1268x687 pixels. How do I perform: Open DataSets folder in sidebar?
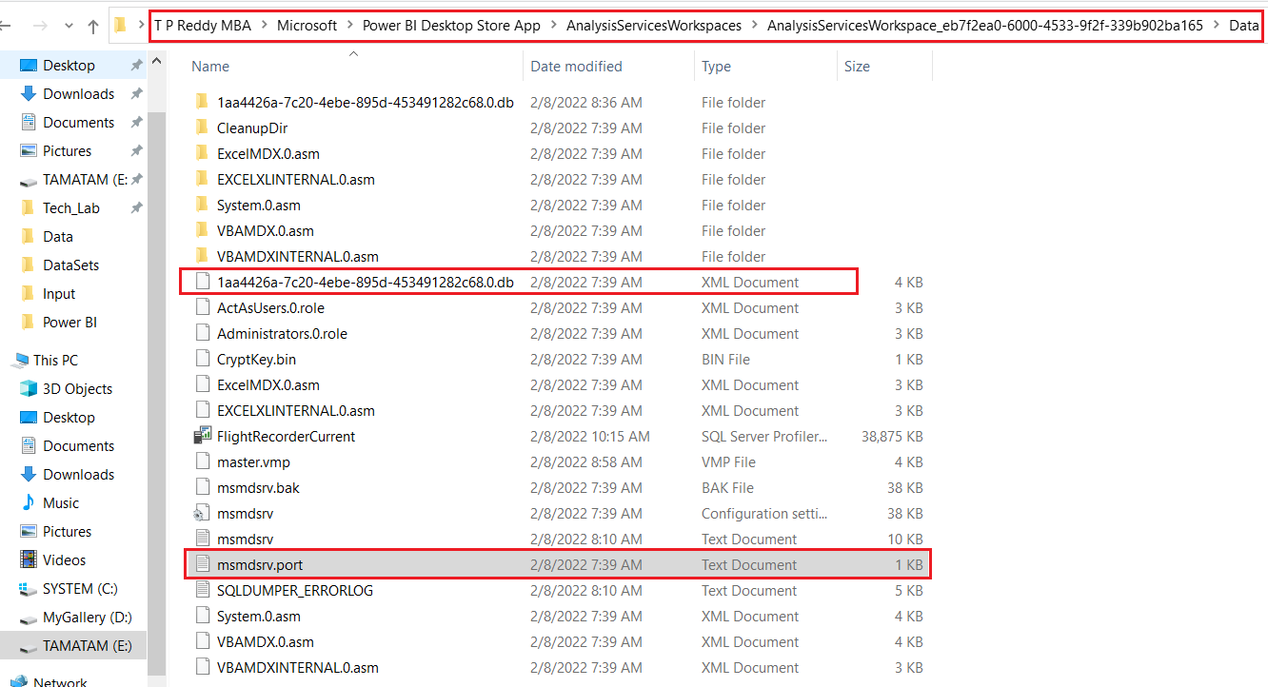tap(70, 265)
